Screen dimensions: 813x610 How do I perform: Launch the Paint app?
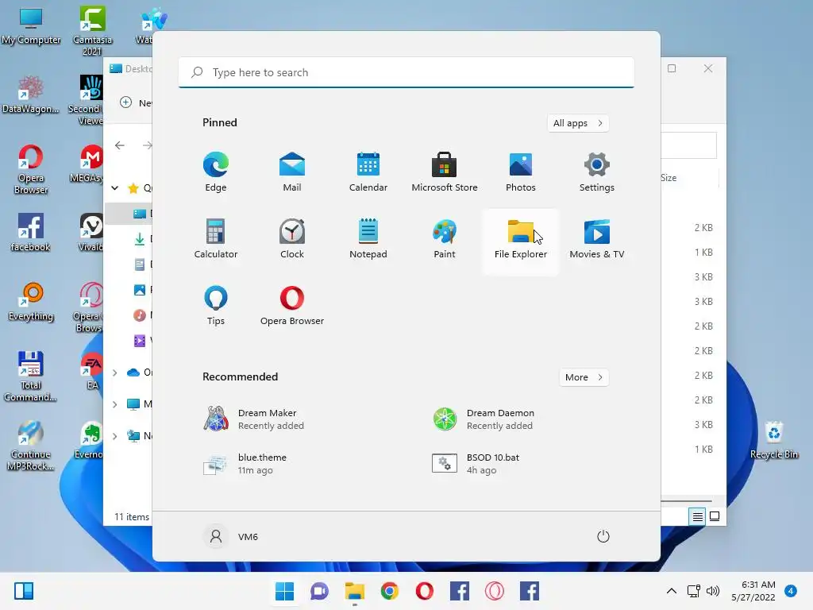[445, 238]
